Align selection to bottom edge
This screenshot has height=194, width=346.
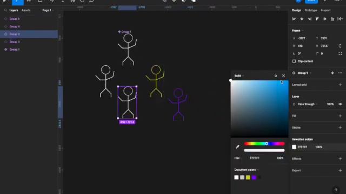pos(332,19)
